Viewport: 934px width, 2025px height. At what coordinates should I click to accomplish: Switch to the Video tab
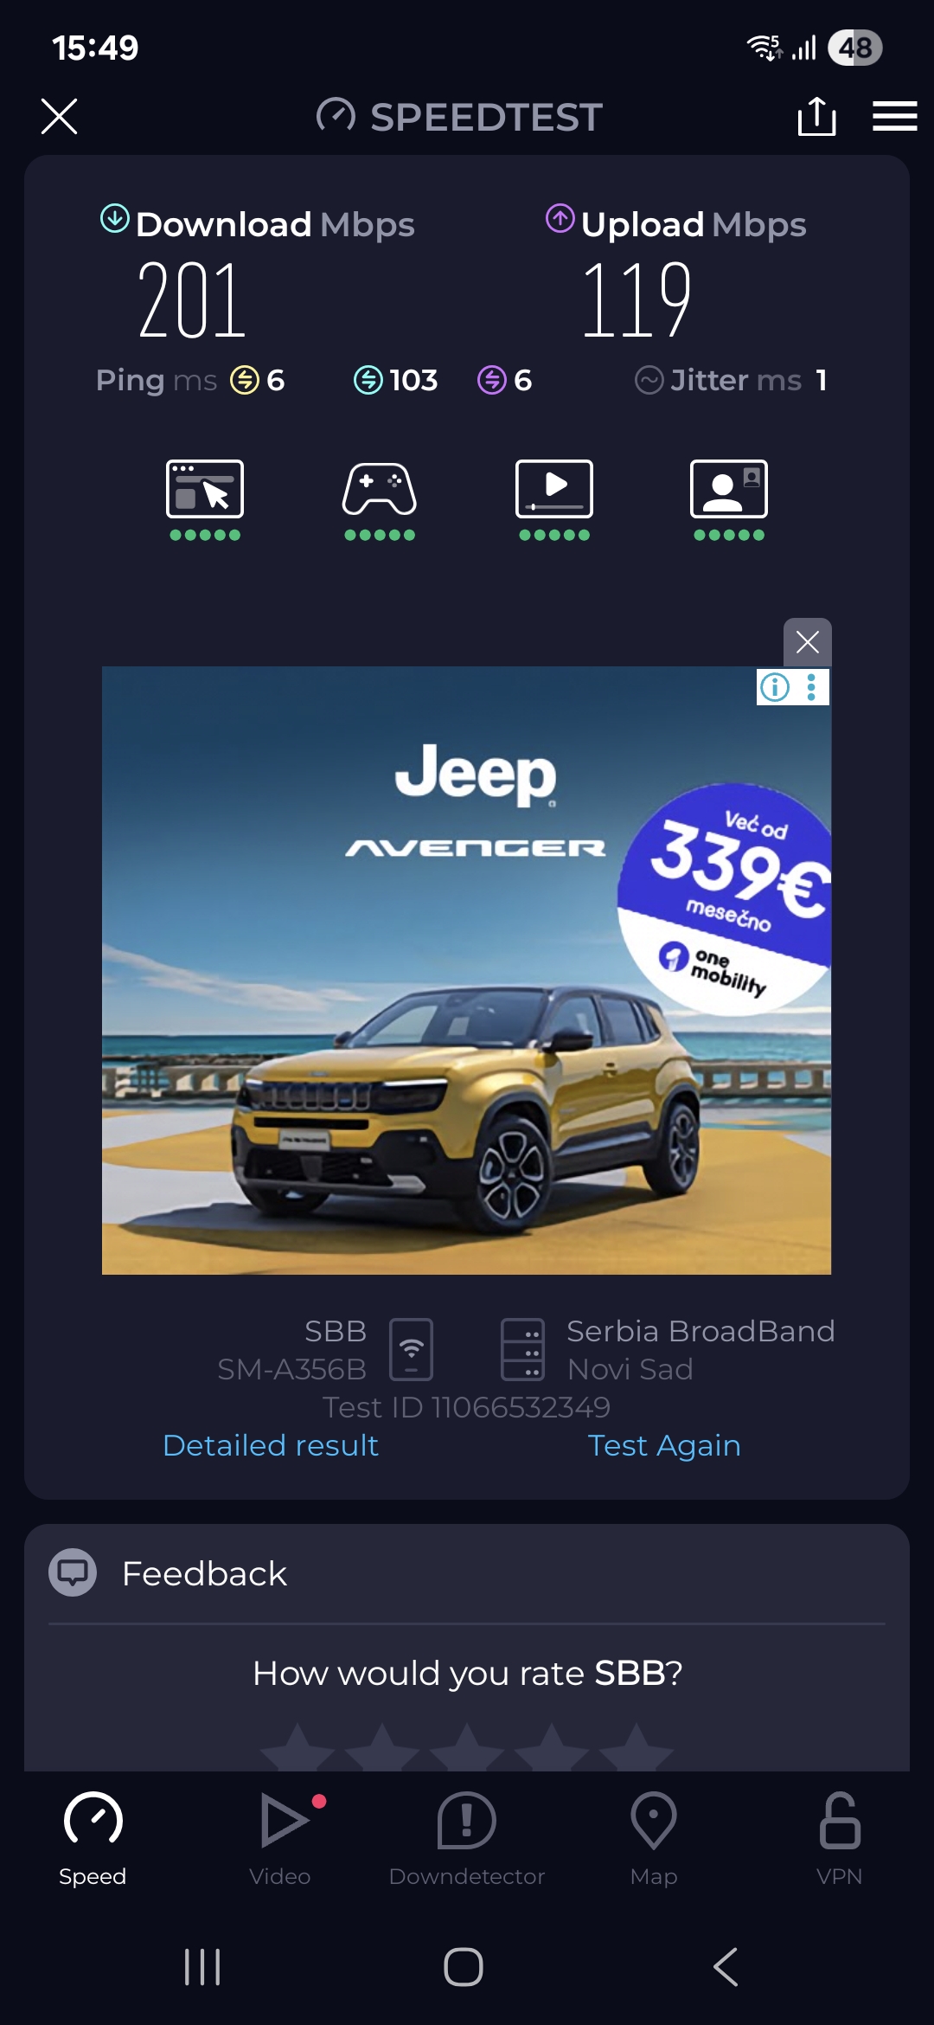click(280, 1839)
